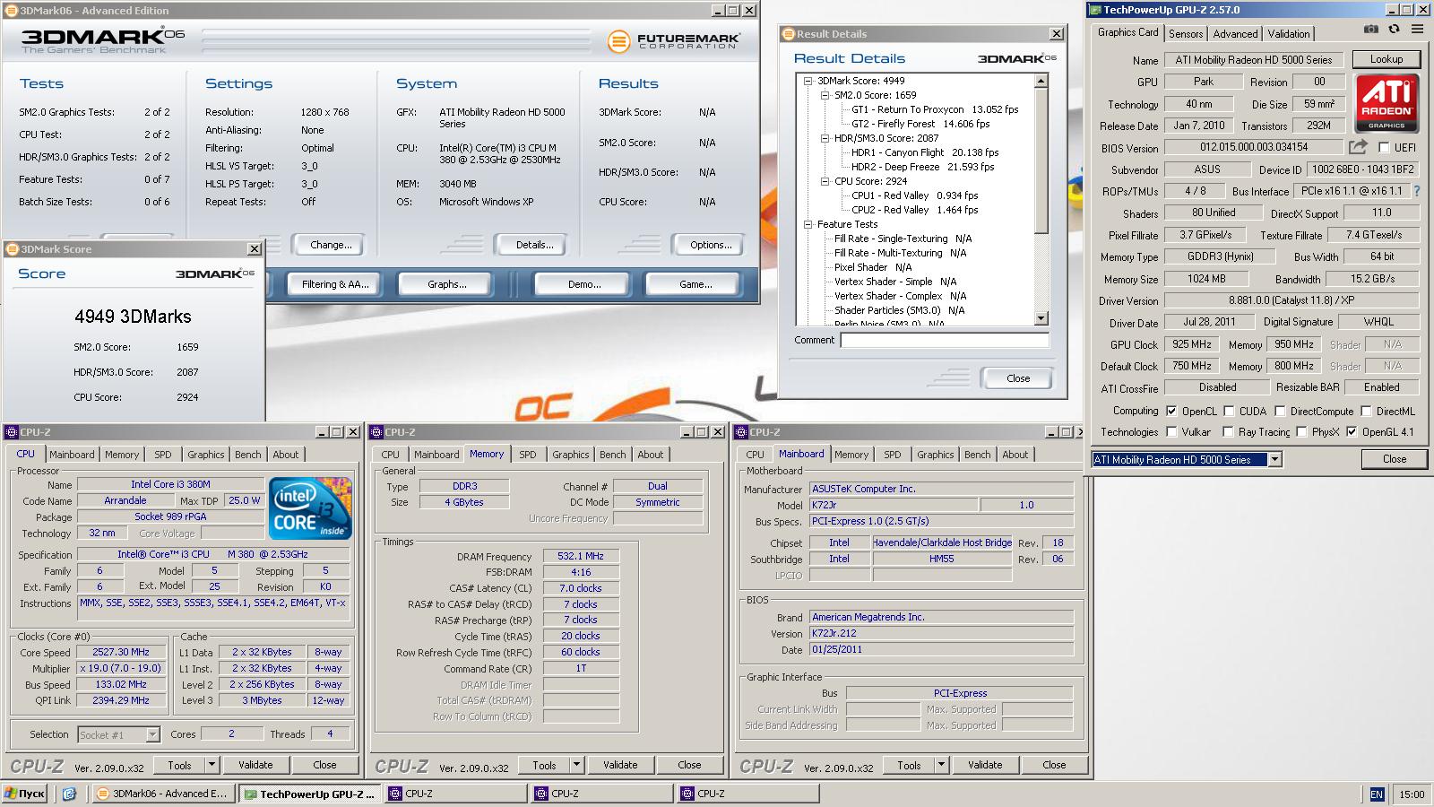The width and height of the screenshot is (1434, 807).
Task: Open Tools dropdown arrow in CPU tab window
Action: 212,765
